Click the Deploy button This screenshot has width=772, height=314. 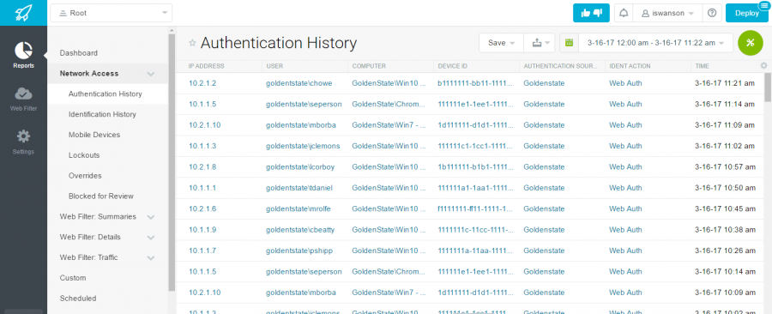coord(746,13)
